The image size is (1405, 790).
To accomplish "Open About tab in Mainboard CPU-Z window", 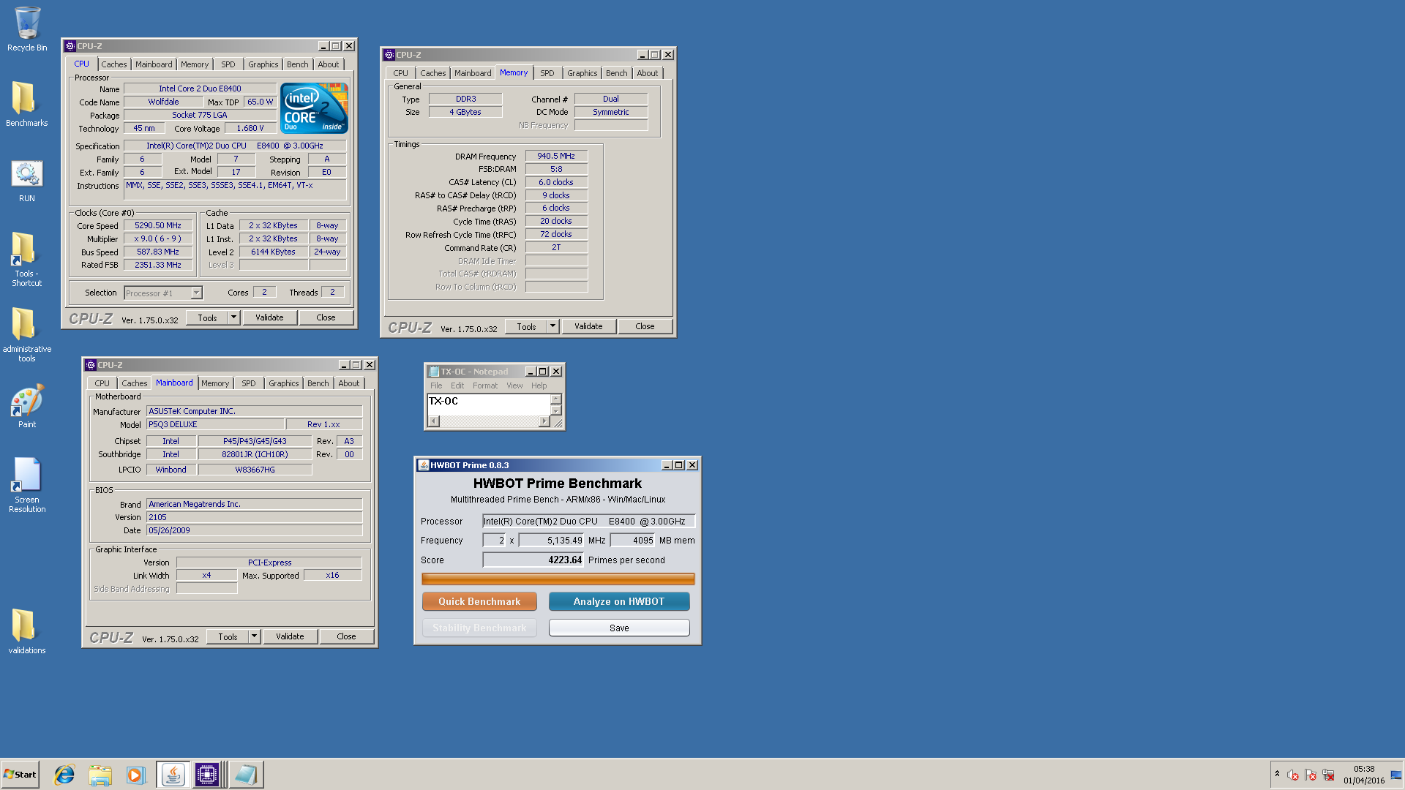I will click(348, 383).
